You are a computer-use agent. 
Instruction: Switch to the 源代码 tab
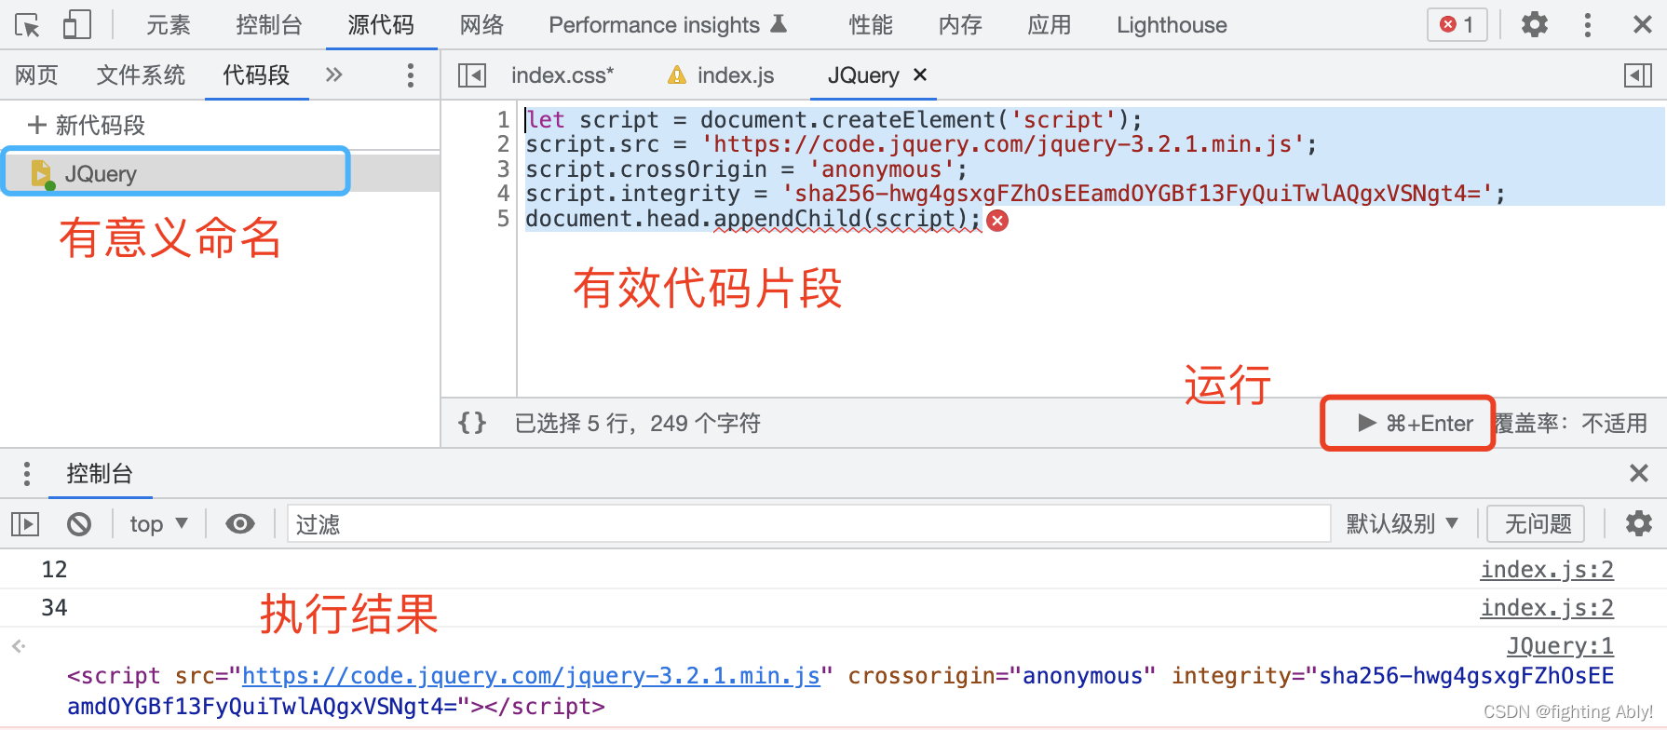381,25
